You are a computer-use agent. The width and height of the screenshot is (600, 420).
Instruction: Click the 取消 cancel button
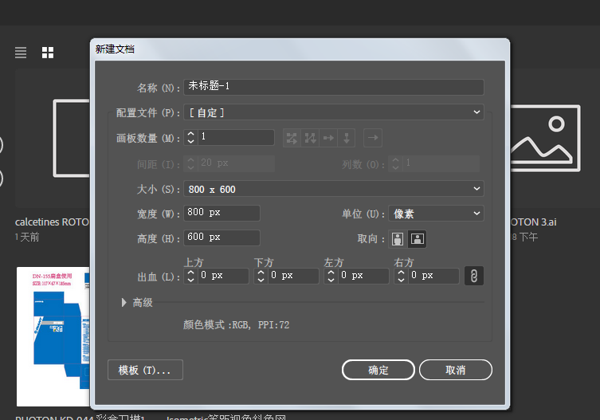[x=456, y=370]
